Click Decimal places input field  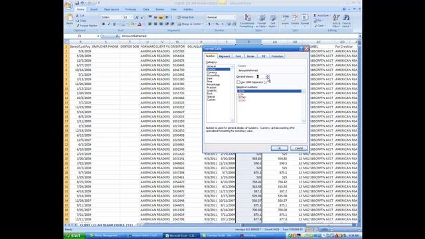pos(260,77)
